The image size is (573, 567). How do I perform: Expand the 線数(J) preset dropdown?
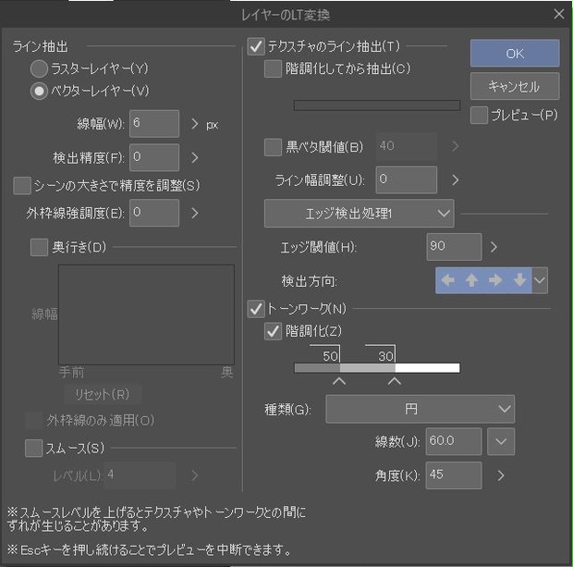click(501, 441)
